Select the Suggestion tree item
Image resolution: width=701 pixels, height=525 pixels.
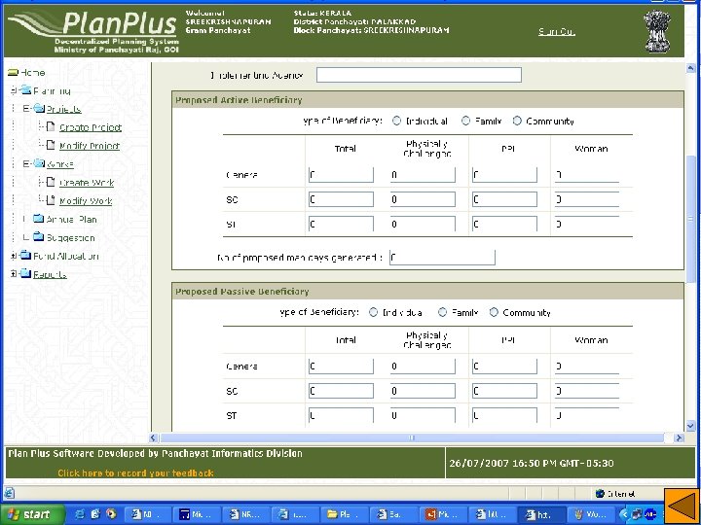point(71,237)
